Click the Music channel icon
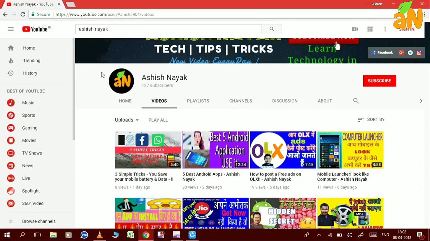Screen dimensions: 430x241 (11, 103)
